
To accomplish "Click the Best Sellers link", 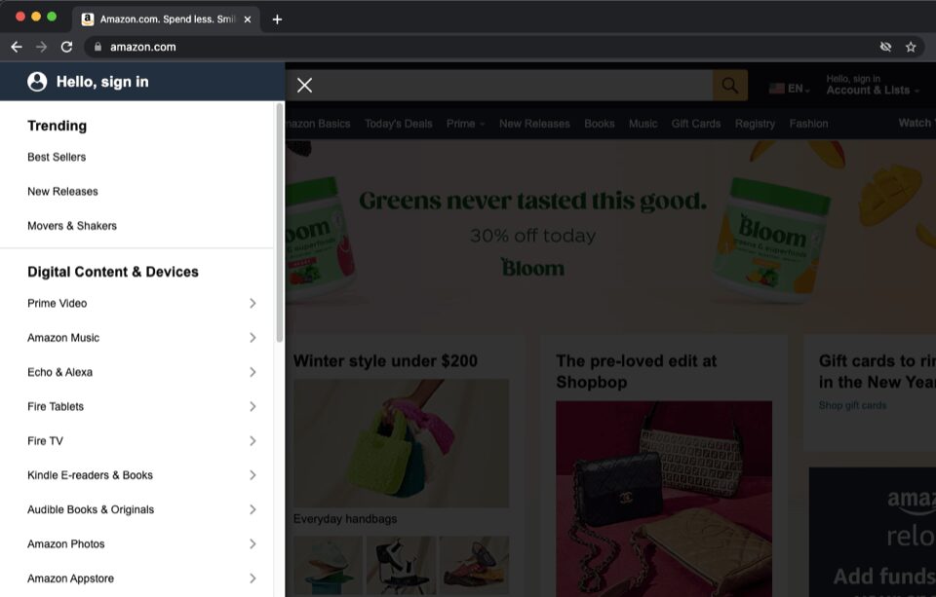I will click(x=56, y=157).
